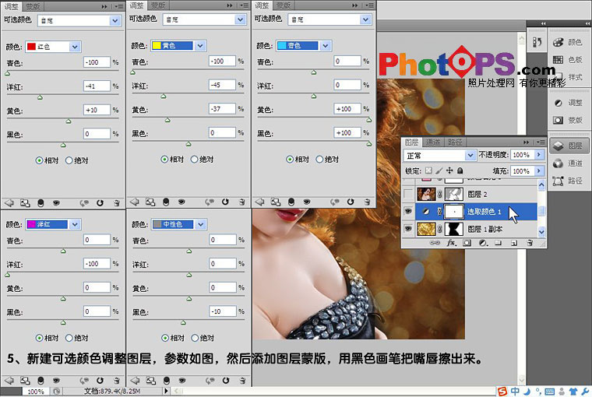Open the 路径 (Paths) dock button

568,181
